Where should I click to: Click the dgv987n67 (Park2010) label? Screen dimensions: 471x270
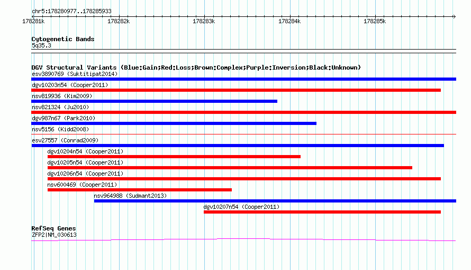pyautogui.click(x=64, y=118)
